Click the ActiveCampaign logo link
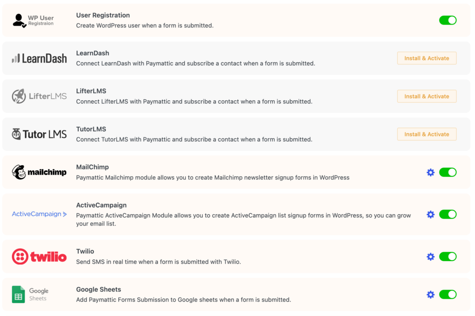The height and width of the screenshot is (316, 475). click(39, 214)
